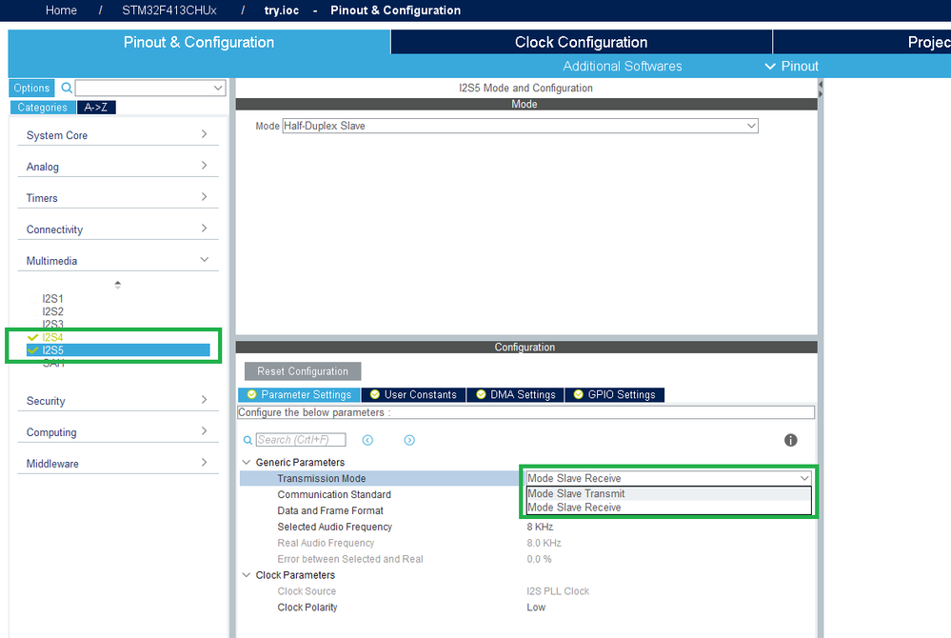Expand Security category
Screen dimensions: 951x638
click(x=118, y=401)
